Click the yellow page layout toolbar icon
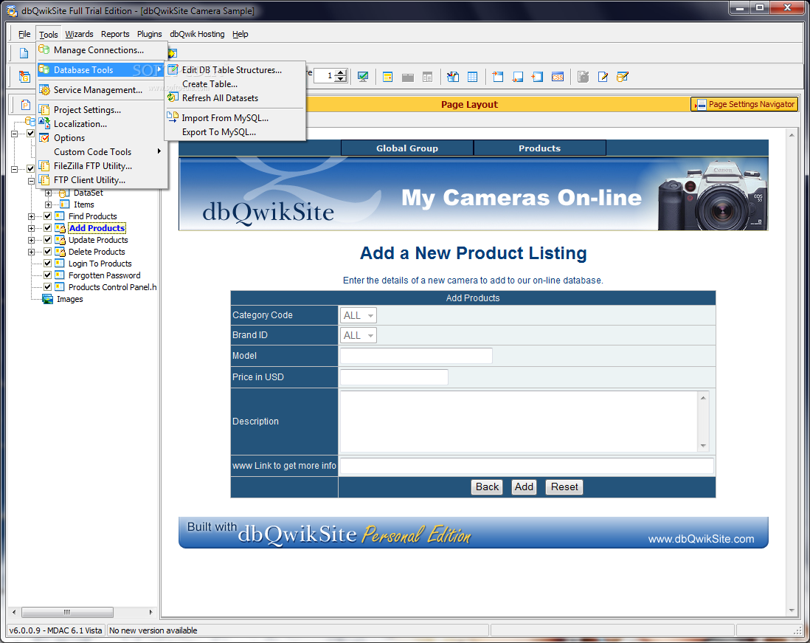Viewport: 810px width, 643px height. [x=387, y=77]
